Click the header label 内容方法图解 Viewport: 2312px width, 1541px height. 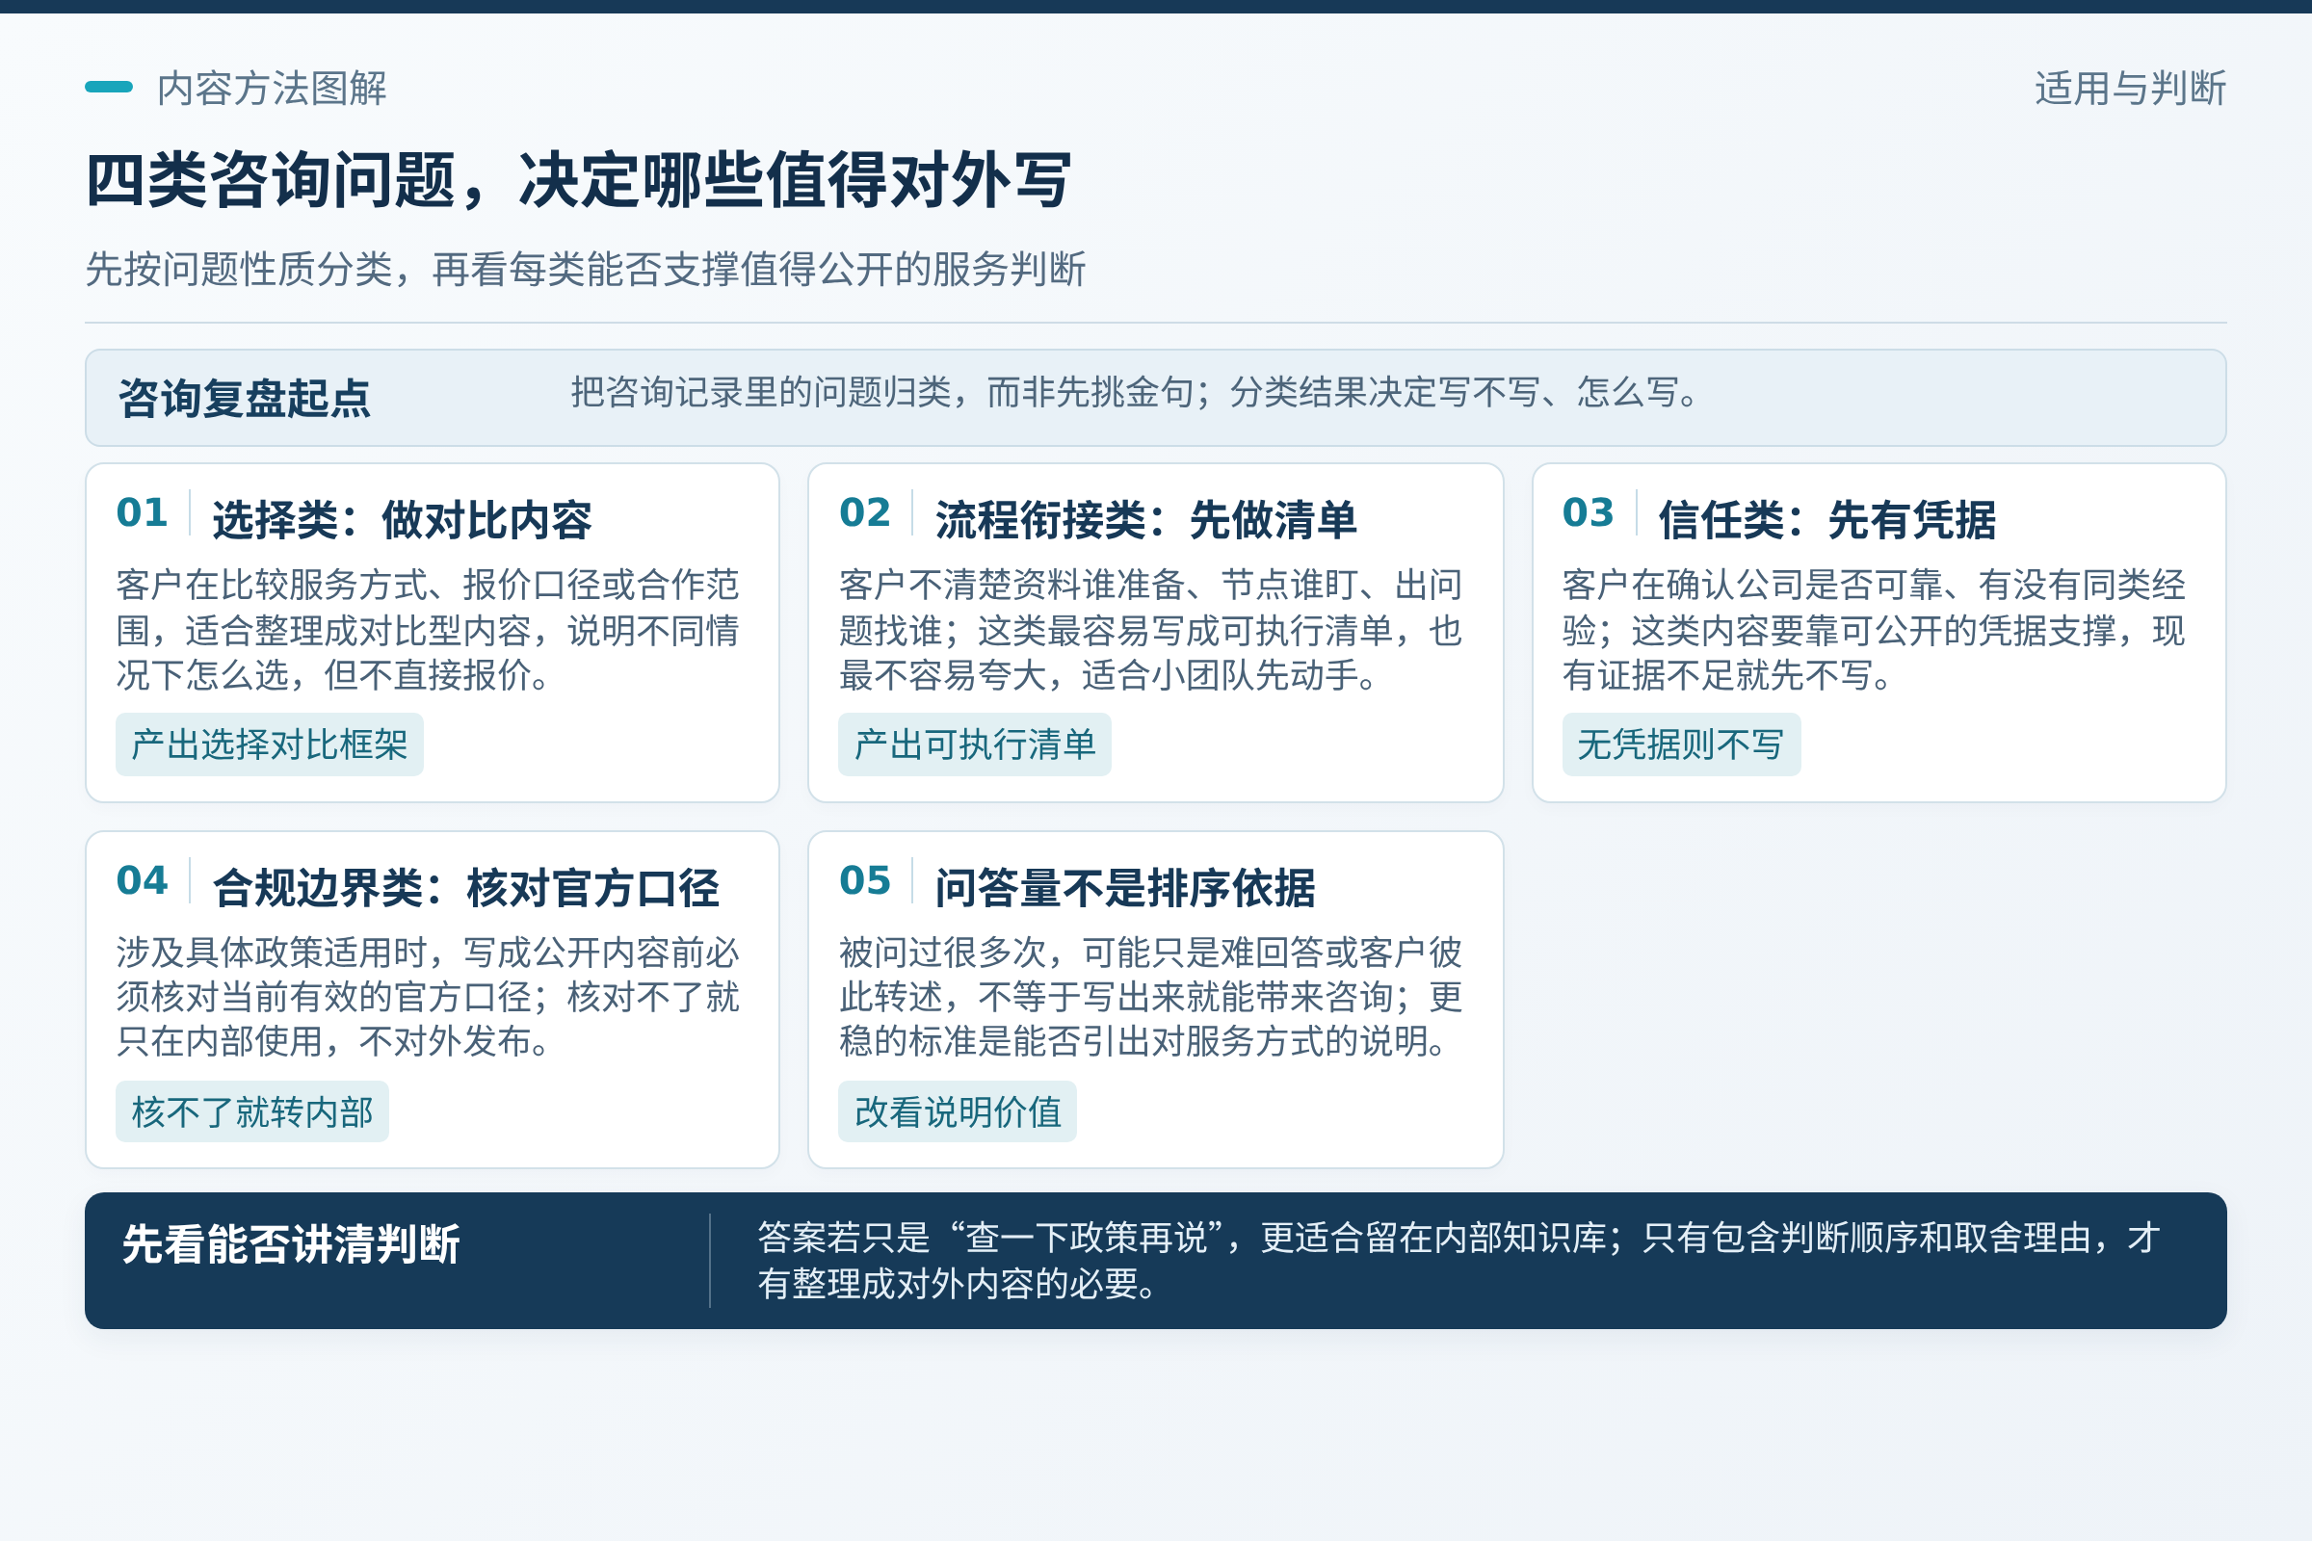coord(272,89)
